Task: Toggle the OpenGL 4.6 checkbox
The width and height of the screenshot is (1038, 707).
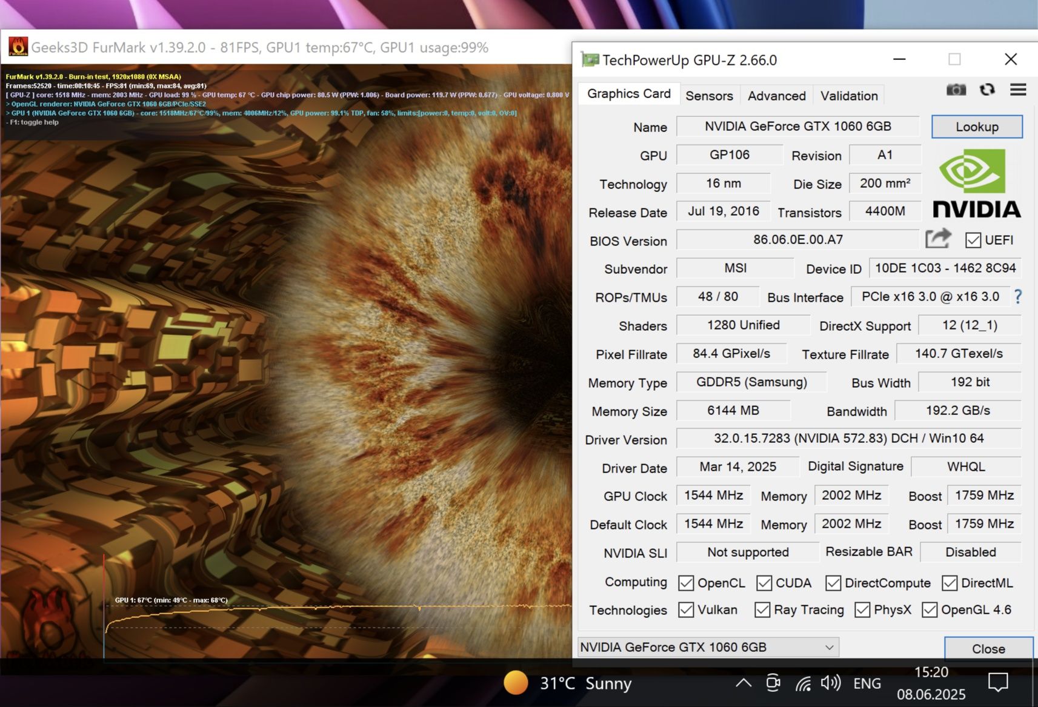Action: [930, 609]
